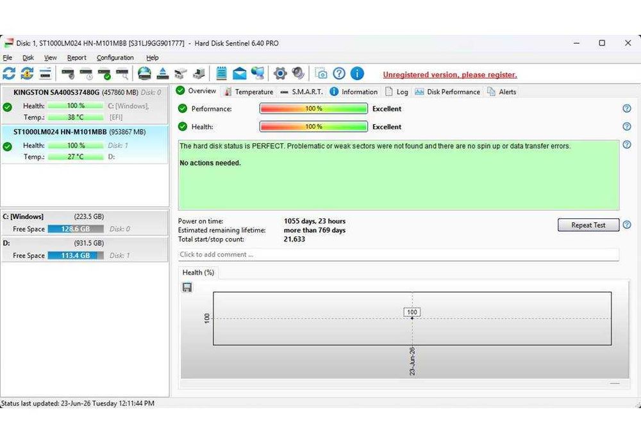Click the question mark Help toolbar icon
Viewport: 641px width, 443px height.
point(339,74)
